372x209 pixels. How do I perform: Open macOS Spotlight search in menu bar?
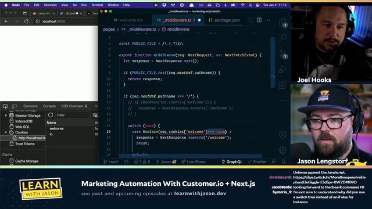pos(250,5)
